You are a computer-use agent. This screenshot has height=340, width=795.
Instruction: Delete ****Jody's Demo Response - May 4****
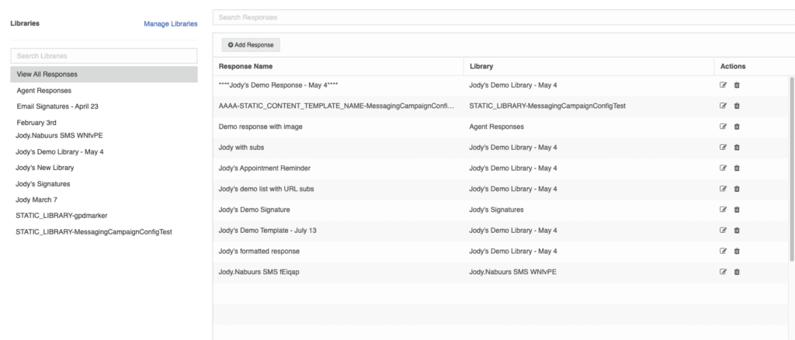point(737,85)
